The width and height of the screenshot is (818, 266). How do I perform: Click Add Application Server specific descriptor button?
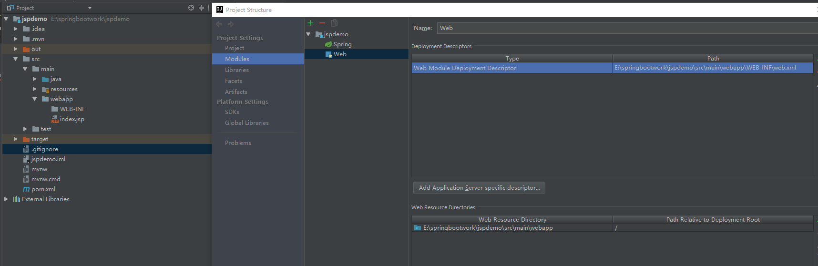coord(479,188)
